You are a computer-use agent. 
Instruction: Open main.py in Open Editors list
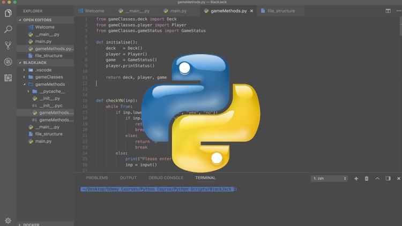point(46,42)
